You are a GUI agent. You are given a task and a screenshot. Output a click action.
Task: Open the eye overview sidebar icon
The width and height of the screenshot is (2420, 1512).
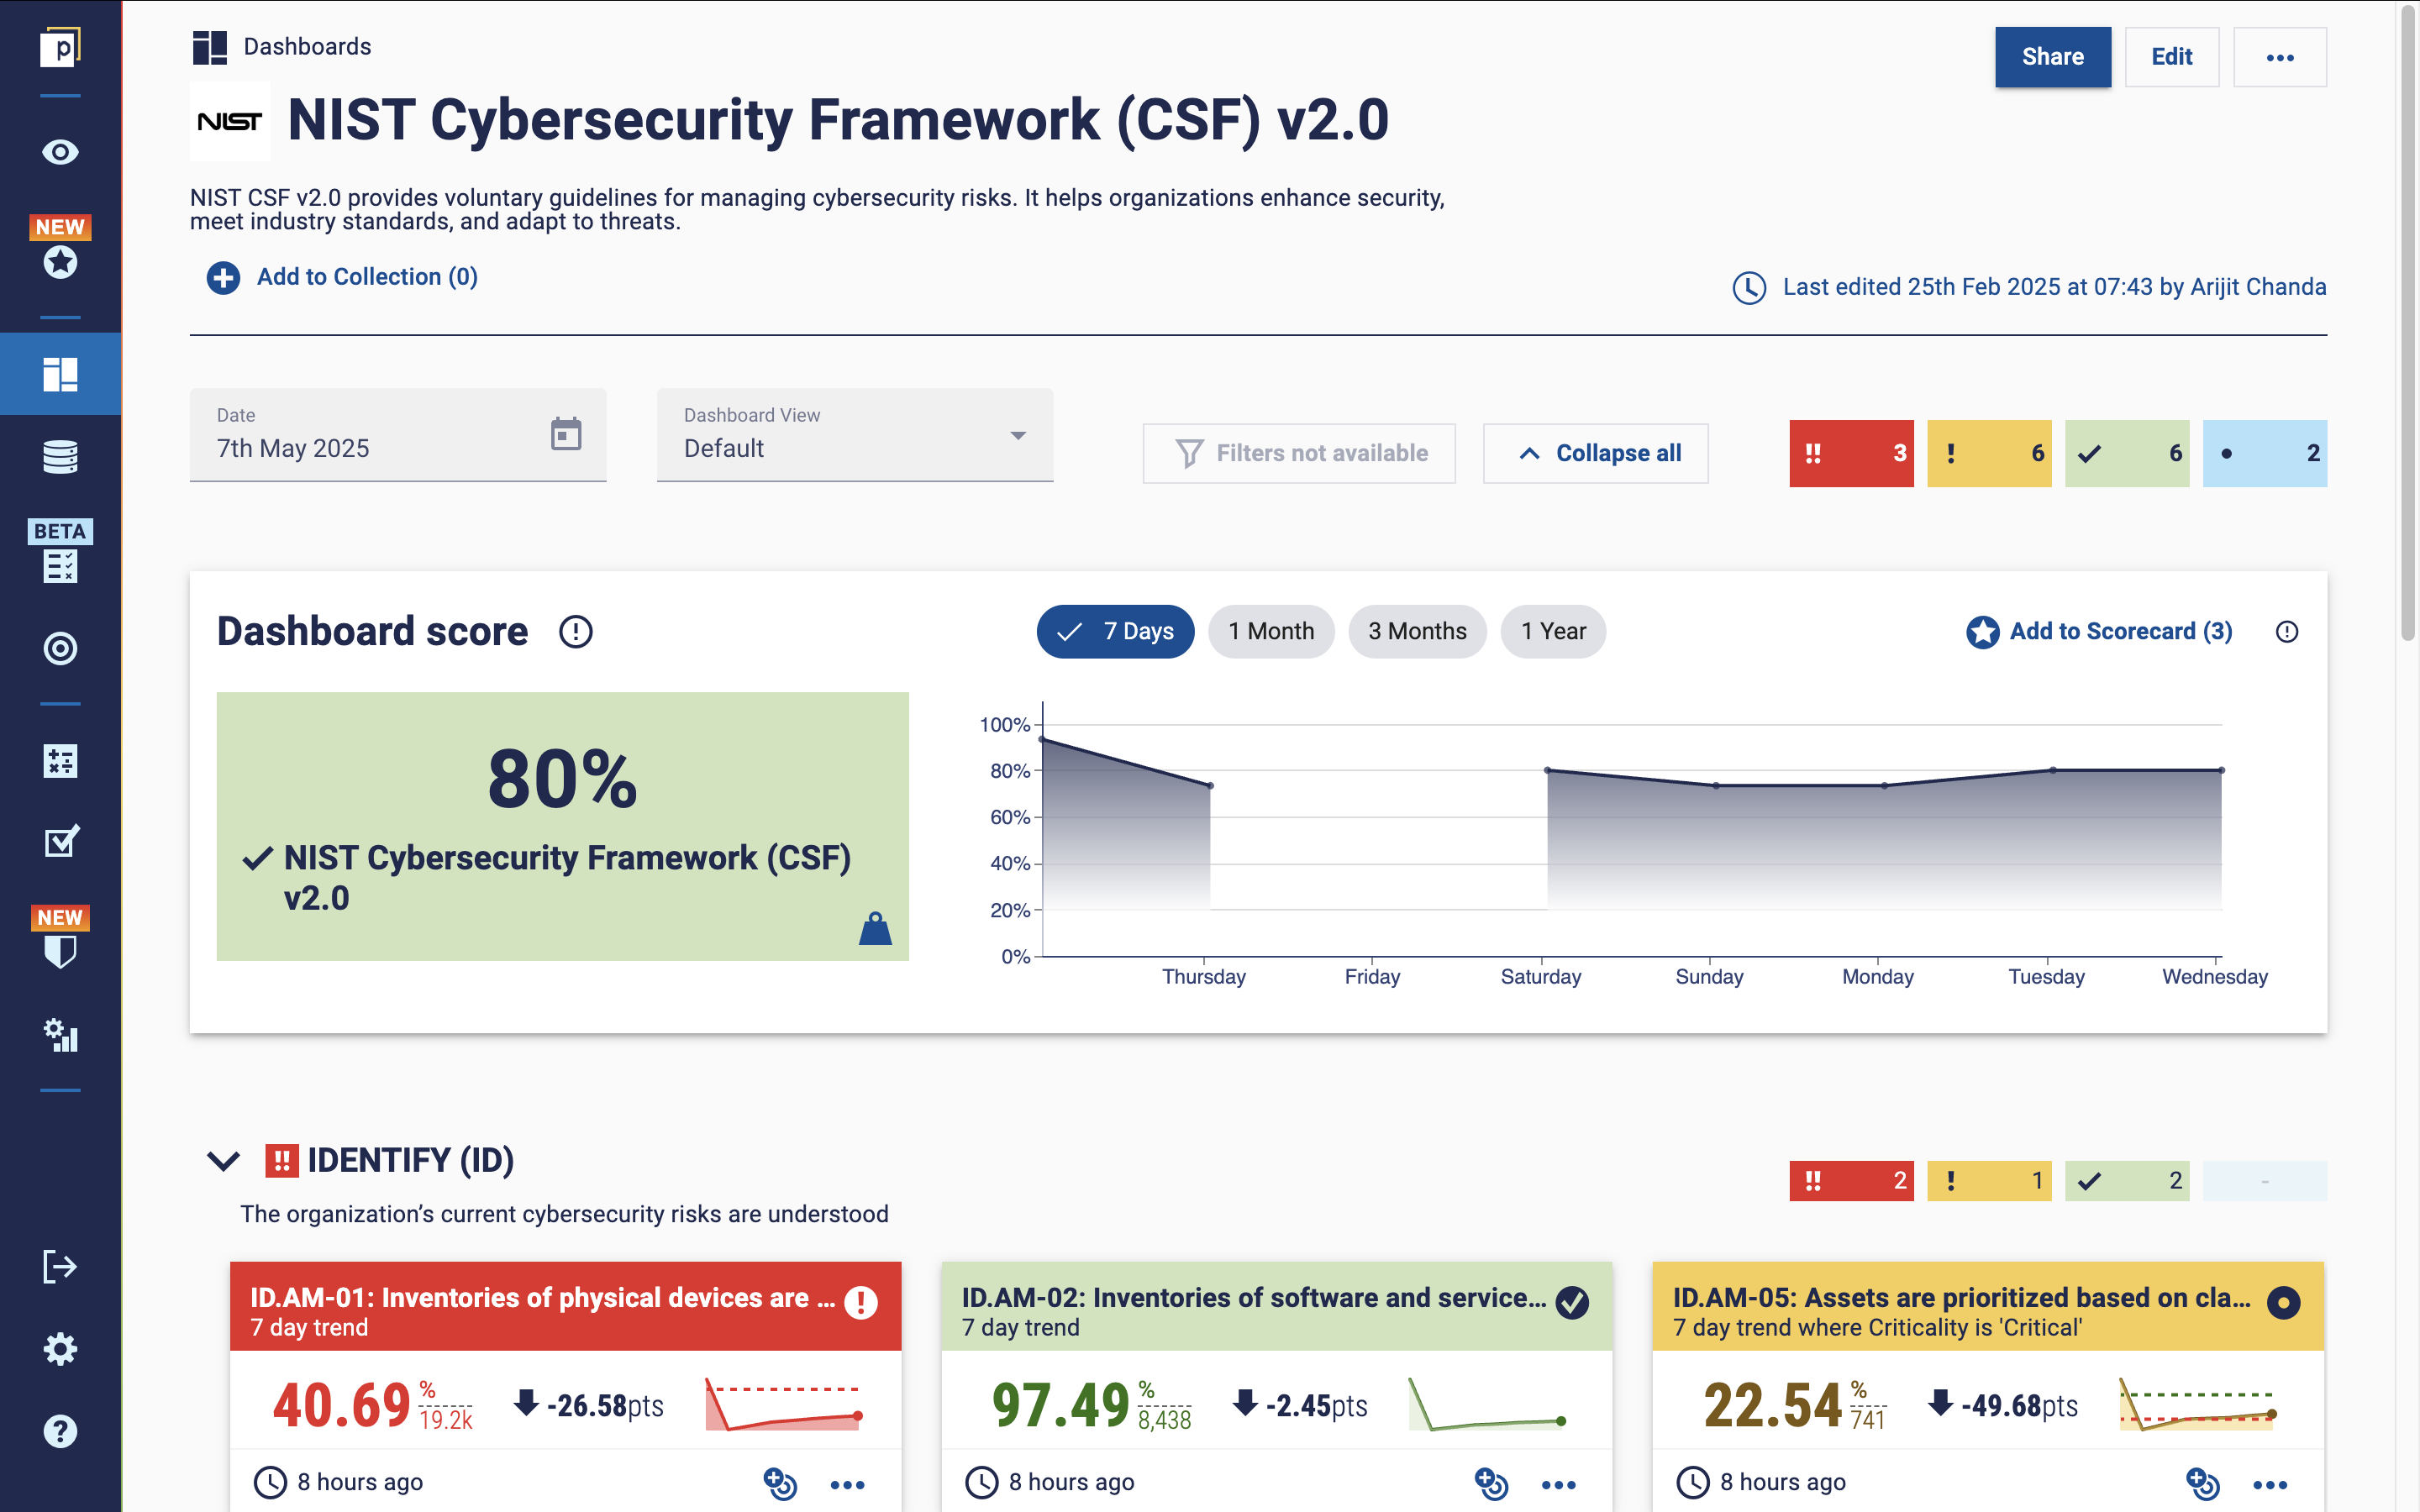coord(60,152)
